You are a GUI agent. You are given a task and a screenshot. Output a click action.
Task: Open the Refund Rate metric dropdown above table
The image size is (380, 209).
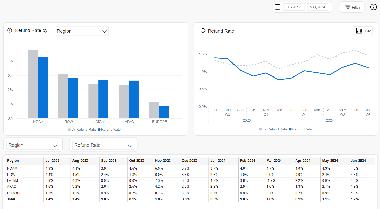(x=103, y=145)
